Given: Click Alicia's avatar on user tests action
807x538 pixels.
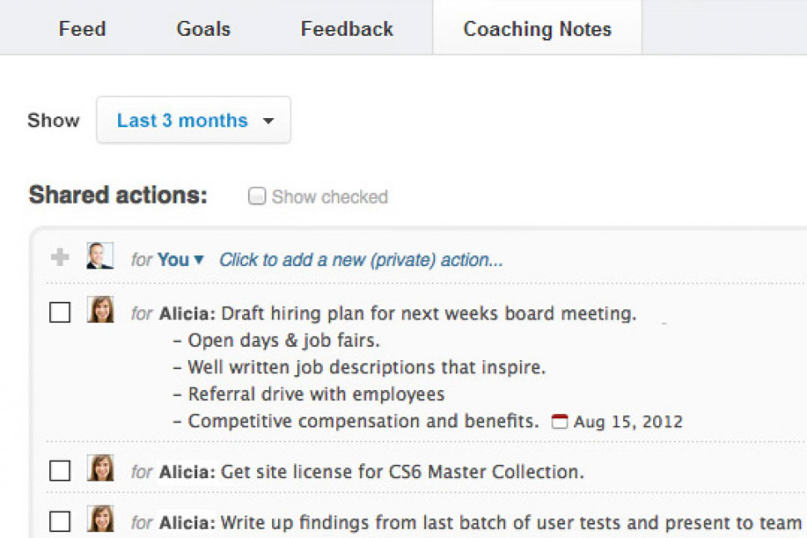Looking at the screenshot, I should pos(100,519).
